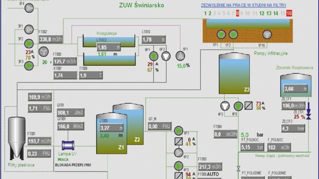Open the inverter icon beside pump 4P6

248,106
